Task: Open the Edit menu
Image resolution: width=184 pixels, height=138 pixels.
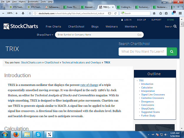Action: click(8, 1)
